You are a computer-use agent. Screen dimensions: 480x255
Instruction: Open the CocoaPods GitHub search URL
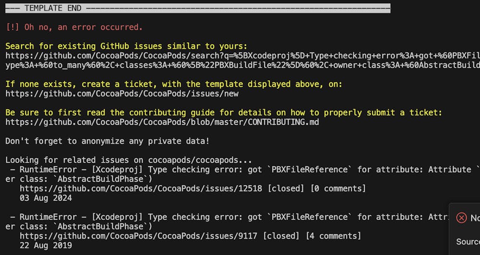click(240, 56)
